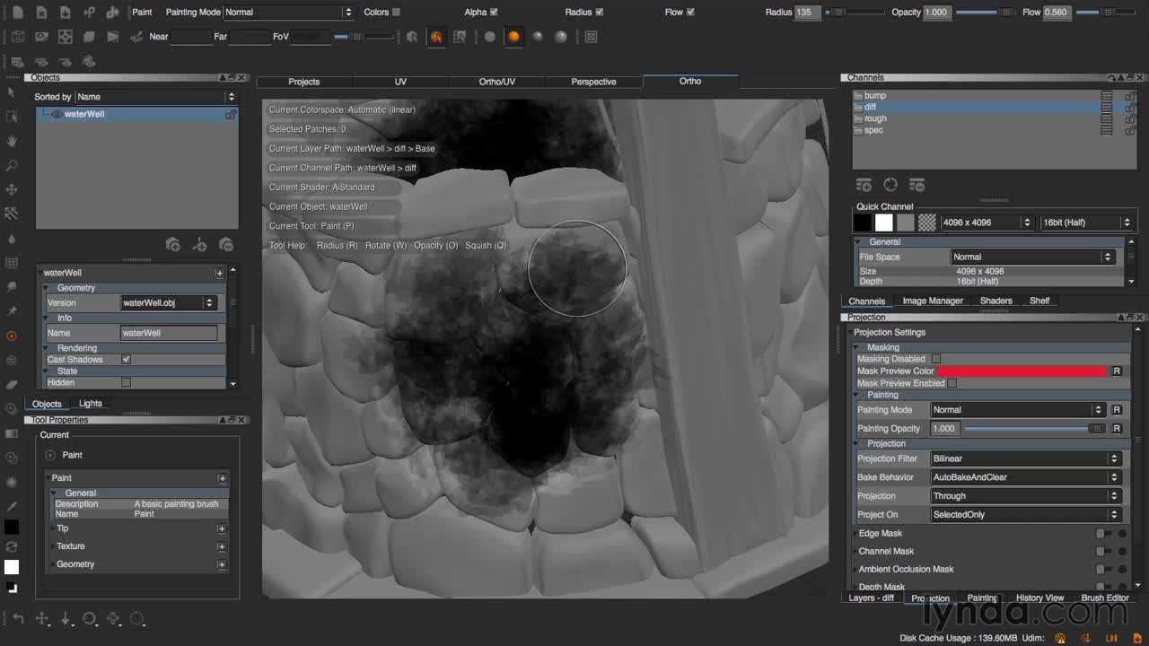Disable the Cast Shadows checkbox
Viewport: 1149px width, 646px height.
point(126,359)
